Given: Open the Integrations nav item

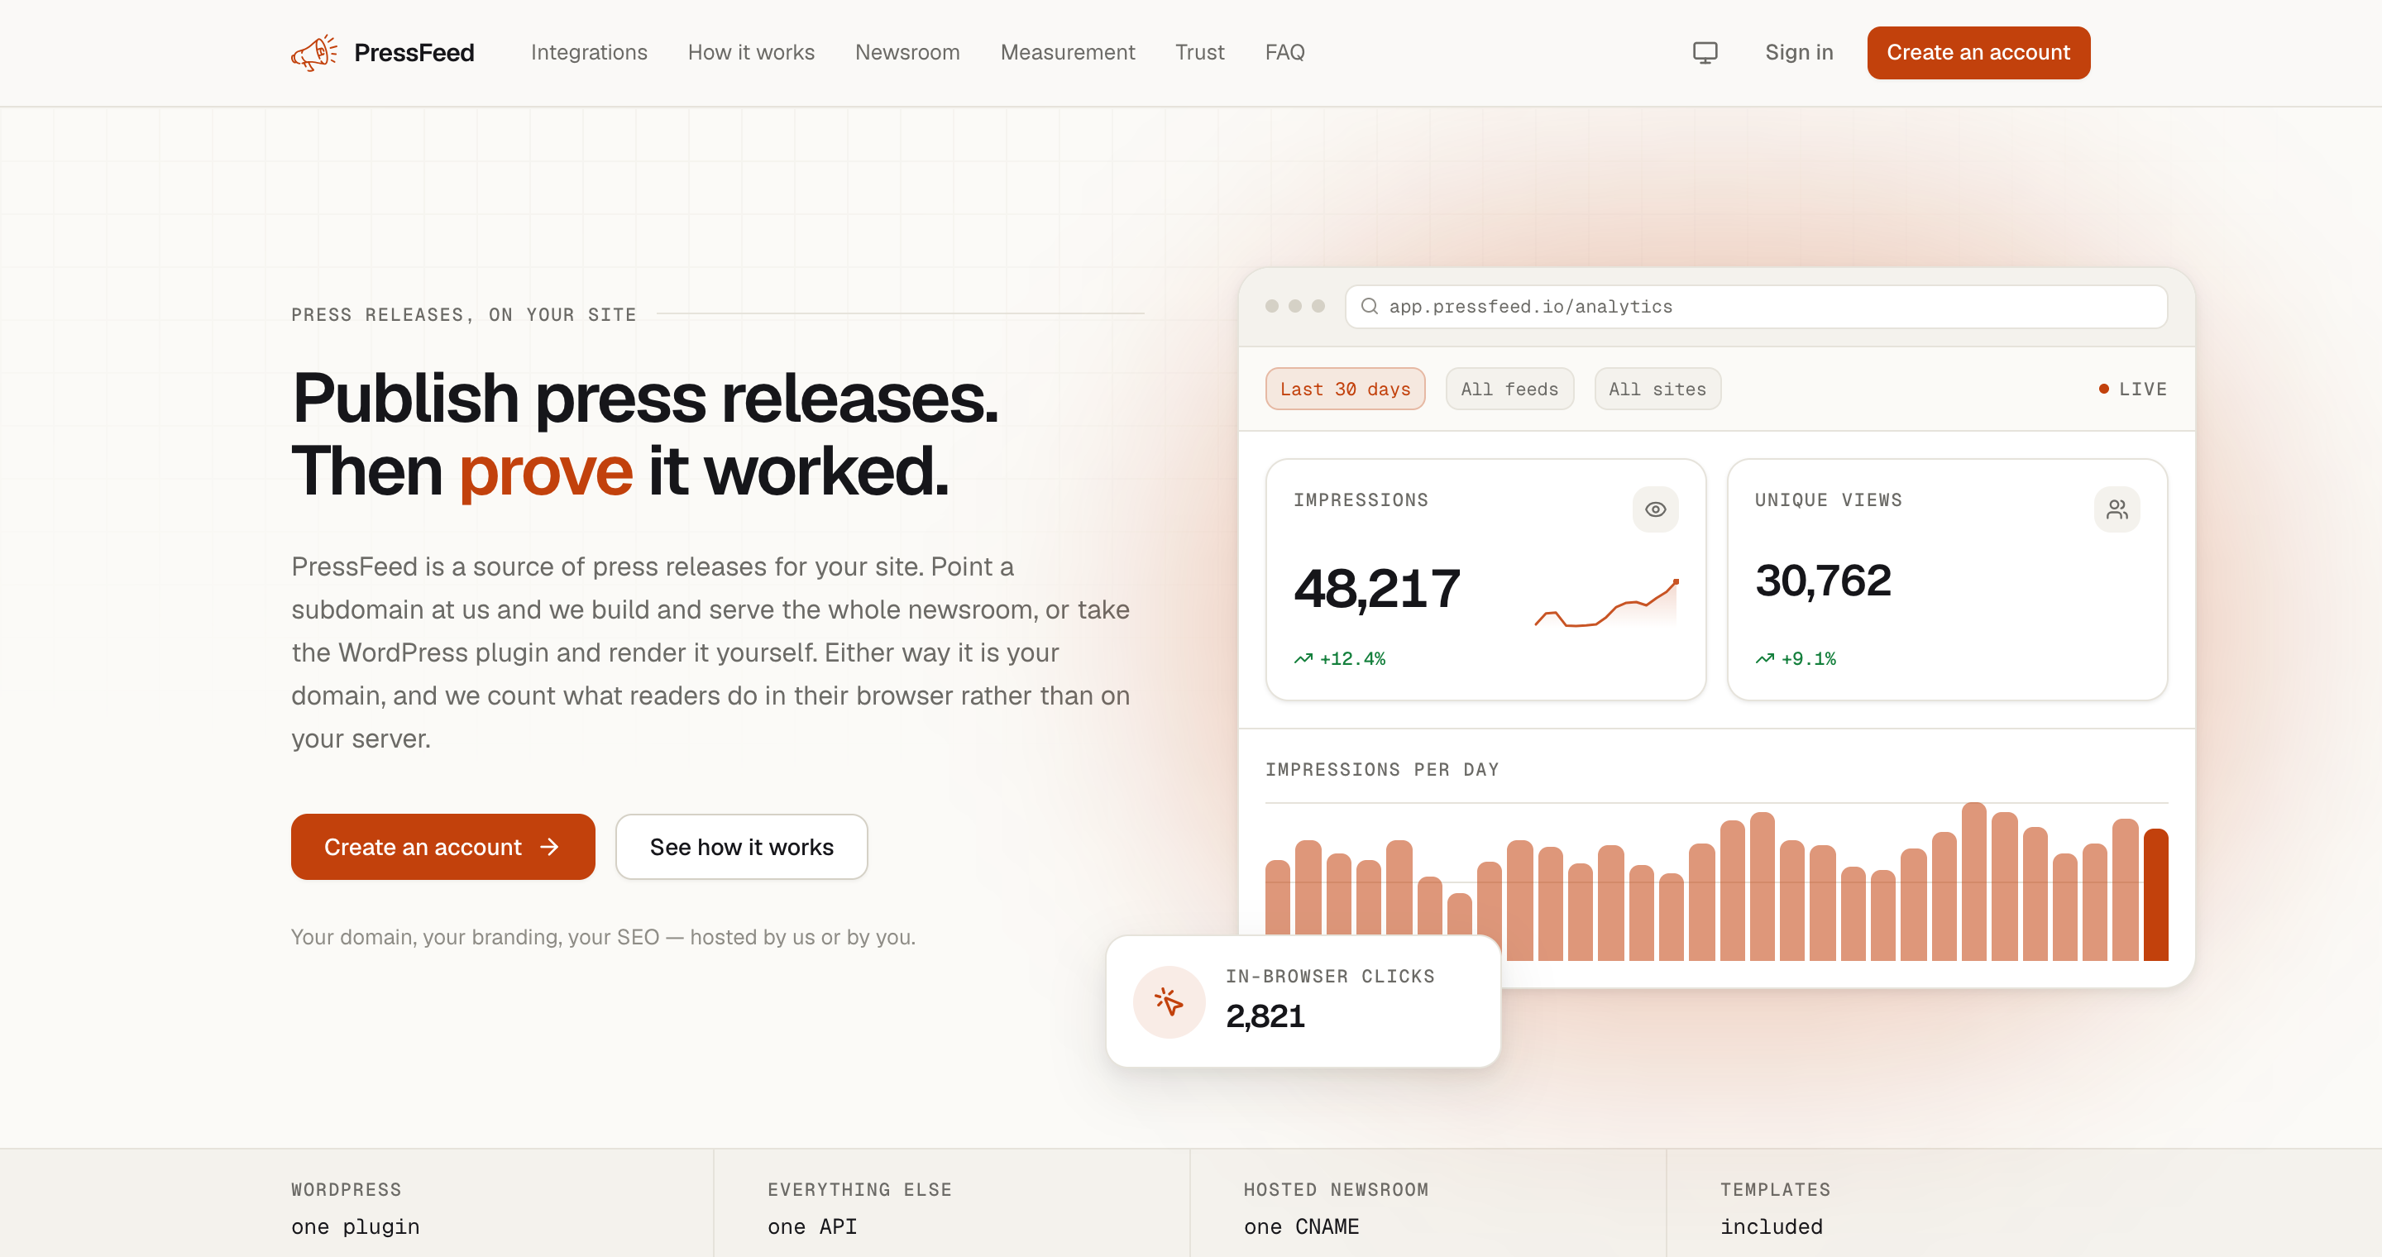Looking at the screenshot, I should pyautogui.click(x=589, y=53).
